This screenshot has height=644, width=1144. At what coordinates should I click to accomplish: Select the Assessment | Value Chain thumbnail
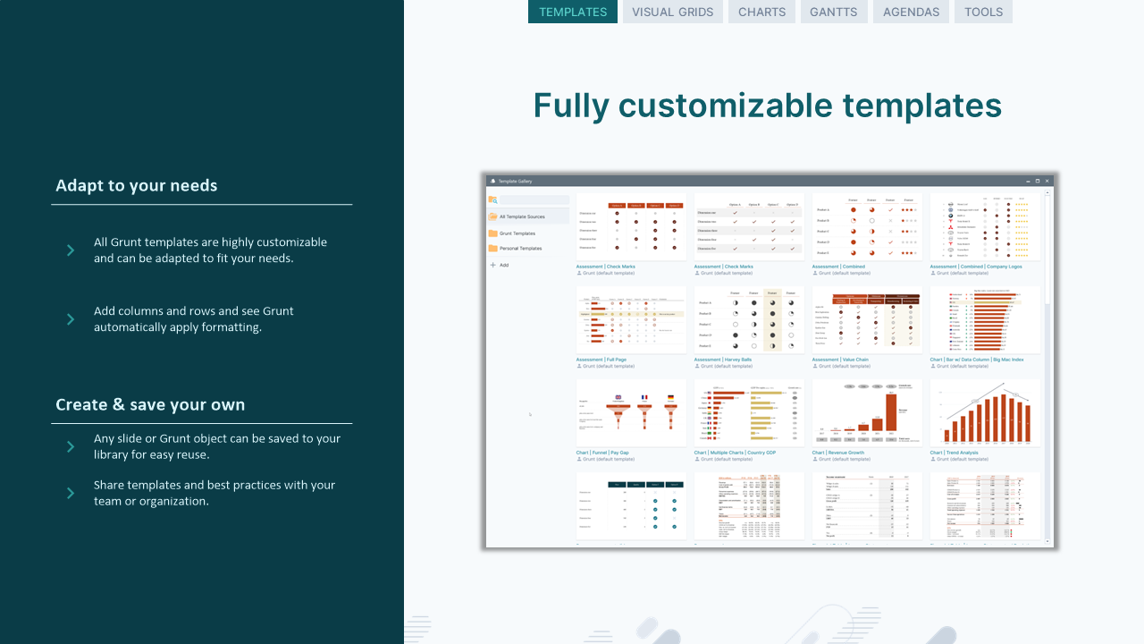[x=867, y=320]
